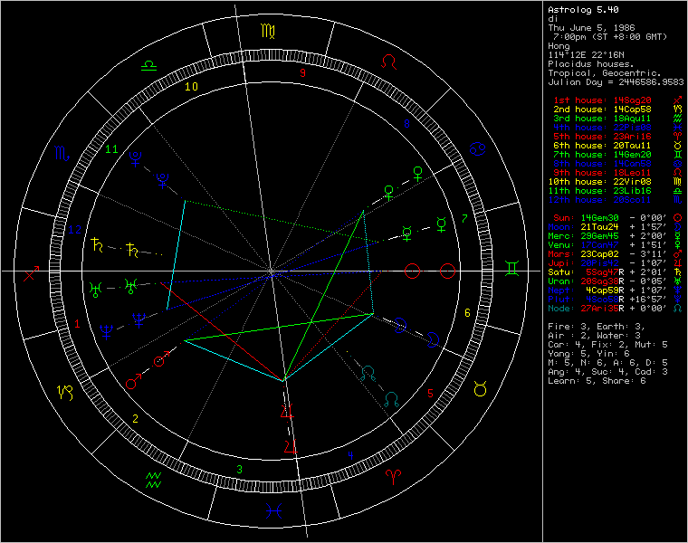Select the red Sagittarius arrow on the wheel
This screenshot has height=543, width=688.
pos(32,271)
